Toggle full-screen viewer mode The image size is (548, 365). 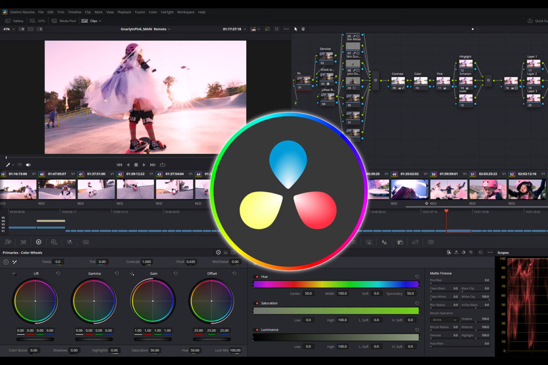point(276,29)
